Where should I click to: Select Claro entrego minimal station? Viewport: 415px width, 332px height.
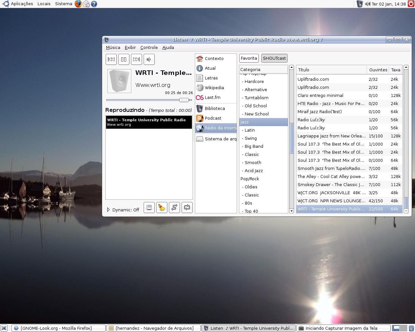pyautogui.click(x=349, y=95)
